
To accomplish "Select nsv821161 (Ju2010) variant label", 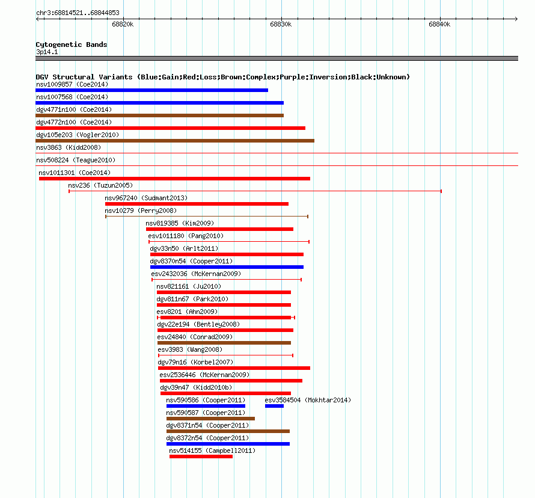I will (189, 286).
